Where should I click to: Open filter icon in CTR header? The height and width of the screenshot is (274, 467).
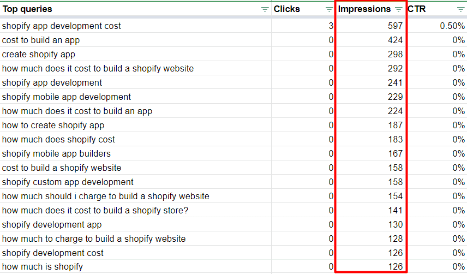[460, 9]
